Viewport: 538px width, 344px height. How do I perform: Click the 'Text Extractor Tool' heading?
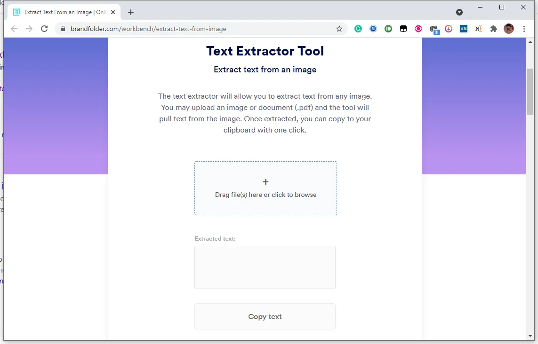pyautogui.click(x=265, y=51)
